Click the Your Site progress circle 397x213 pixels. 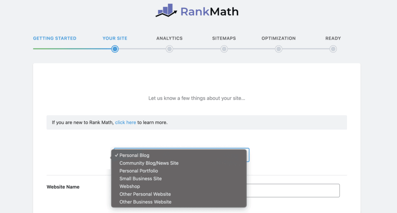115,49
